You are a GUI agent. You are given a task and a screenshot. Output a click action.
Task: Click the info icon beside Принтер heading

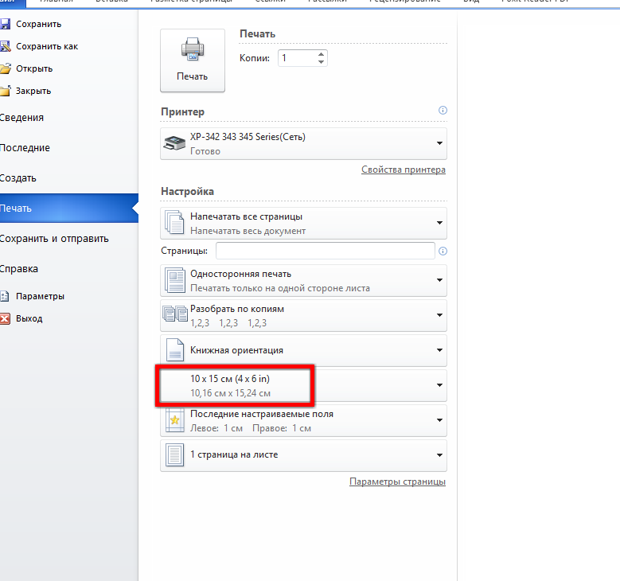coord(443,111)
